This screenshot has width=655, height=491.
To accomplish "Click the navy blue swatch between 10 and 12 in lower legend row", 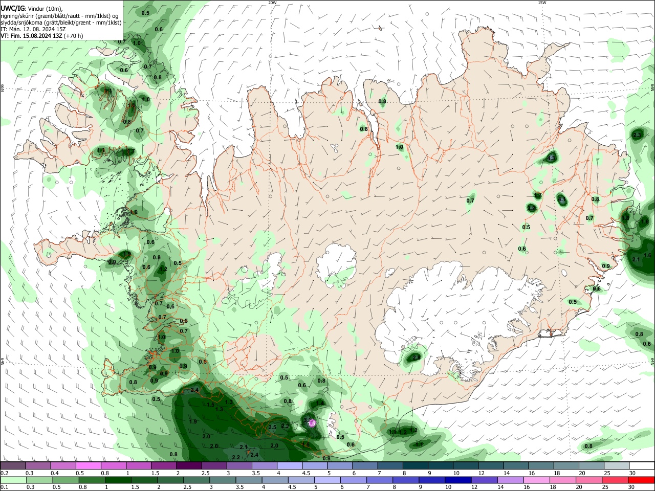I will click(x=458, y=480).
